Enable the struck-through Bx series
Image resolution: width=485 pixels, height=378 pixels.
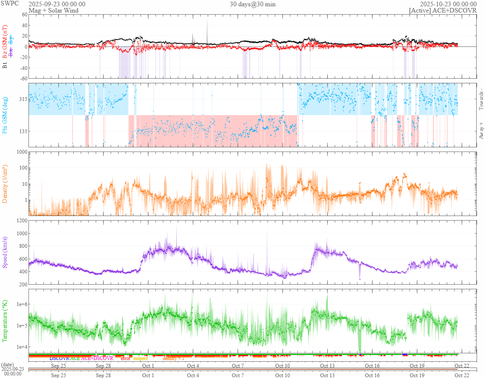click(x=11, y=53)
